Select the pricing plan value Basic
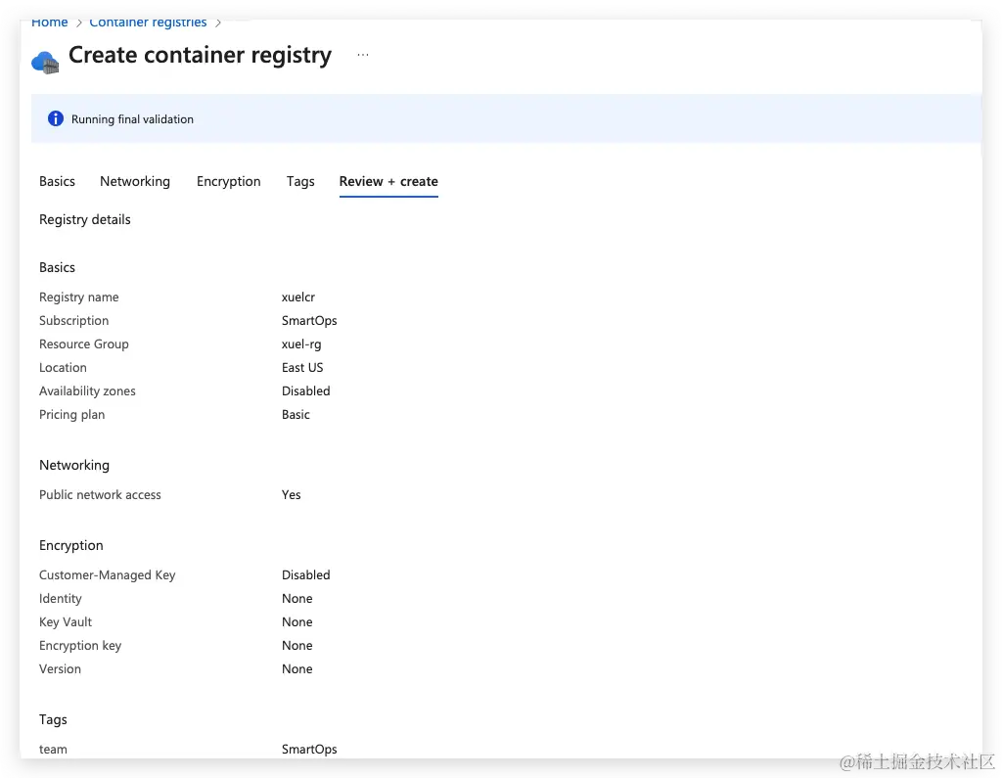 pyautogui.click(x=296, y=414)
